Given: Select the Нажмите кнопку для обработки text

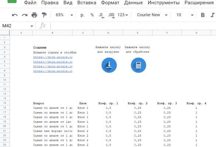Looking at the screenshot, I should pos(137,50).
